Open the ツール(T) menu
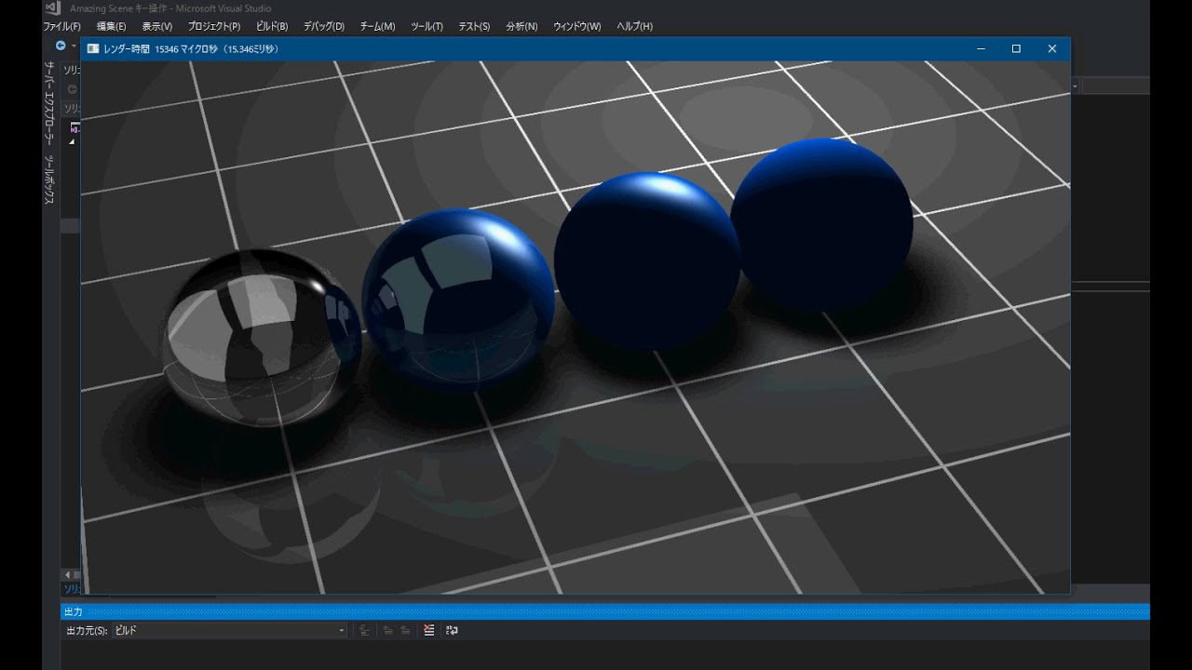The height and width of the screenshot is (670, 1192). click(x=427, y=26)
